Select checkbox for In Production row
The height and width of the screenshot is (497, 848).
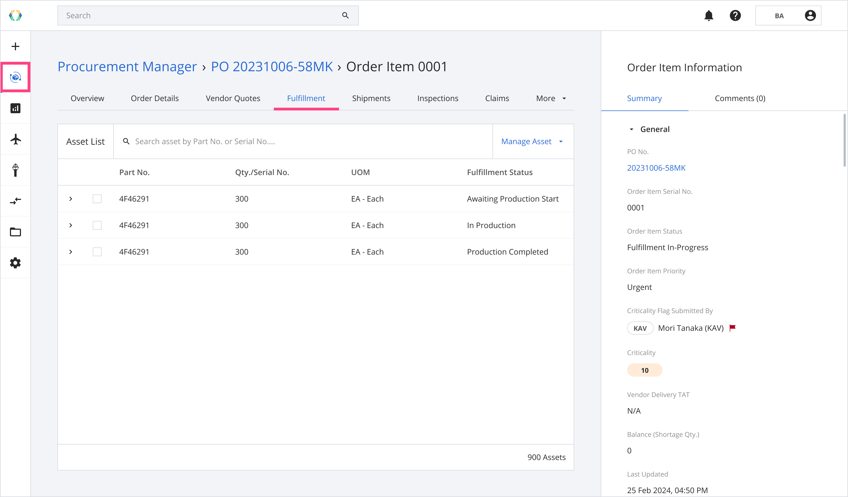click(x=97, y=226)
